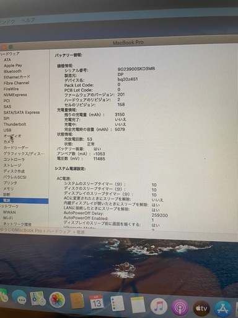Select メモリ in the sidebar
The image size is (238, 318).
tap(8, 189)
